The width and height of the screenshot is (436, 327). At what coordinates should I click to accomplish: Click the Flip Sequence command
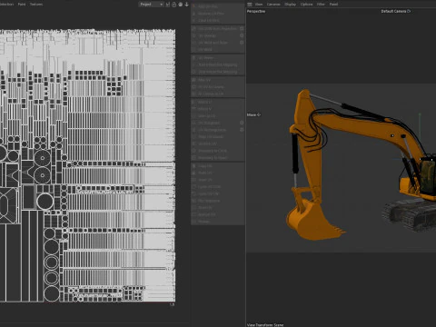[209, 201]
